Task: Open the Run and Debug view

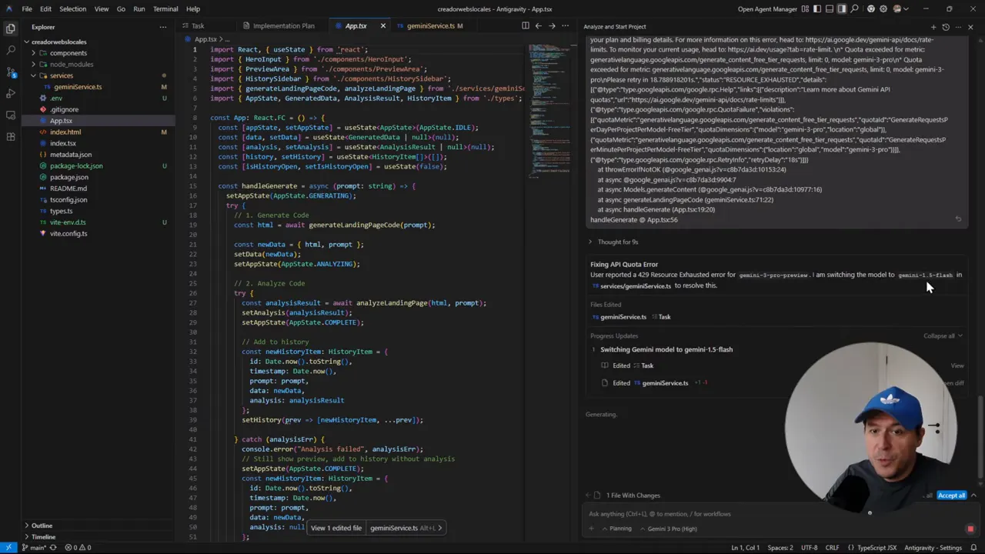Action: 11,93
